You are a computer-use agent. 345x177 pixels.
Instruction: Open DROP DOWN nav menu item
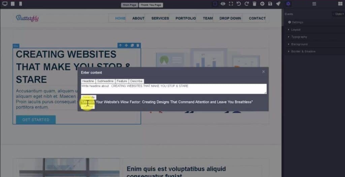coord(230,18)
